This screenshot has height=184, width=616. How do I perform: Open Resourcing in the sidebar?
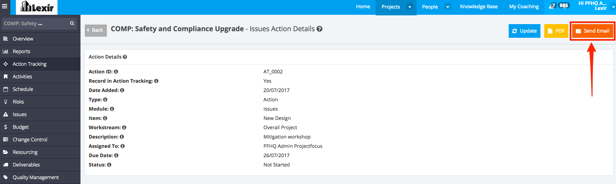[40, 152]
